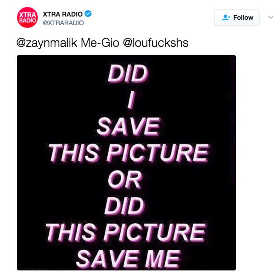Expand the tweet options chevron
Viewport: 274px width, 275px height.
point(270,17)
